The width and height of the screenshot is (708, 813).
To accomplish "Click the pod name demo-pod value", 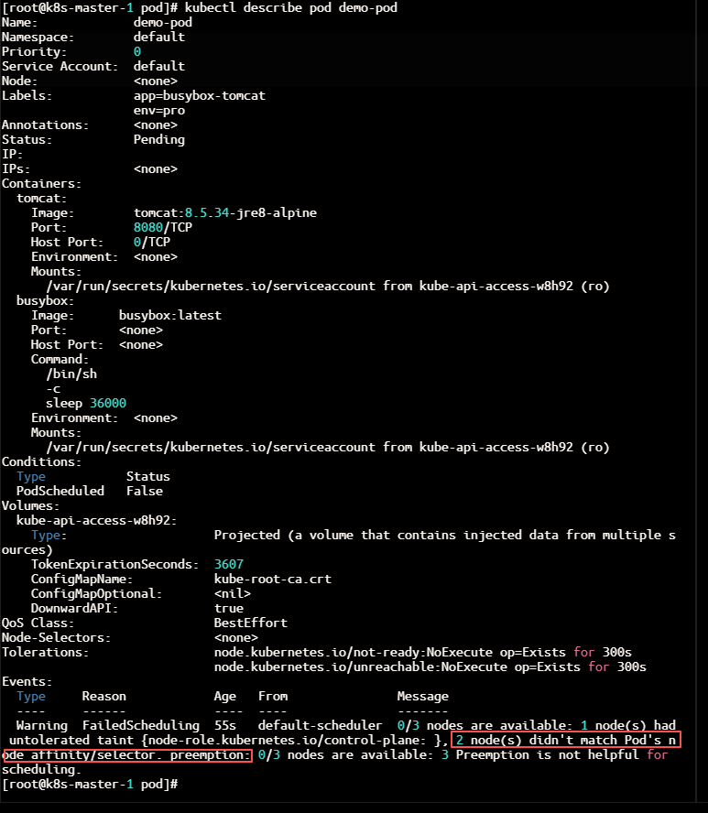I will point(163,22).
